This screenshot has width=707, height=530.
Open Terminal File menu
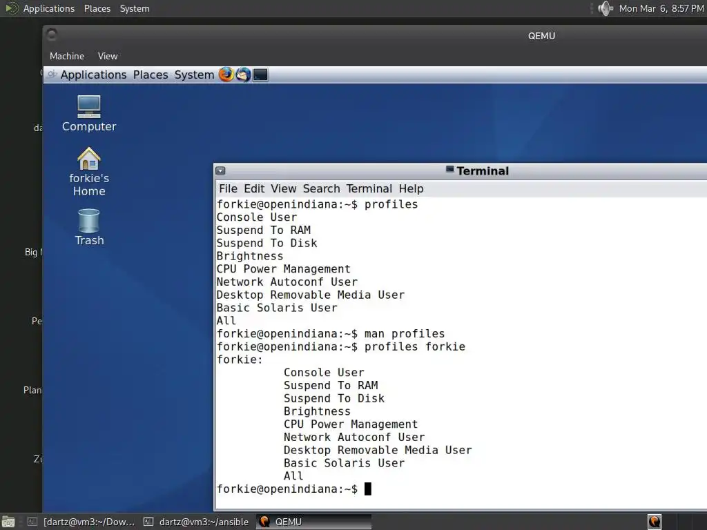(228, 188)
